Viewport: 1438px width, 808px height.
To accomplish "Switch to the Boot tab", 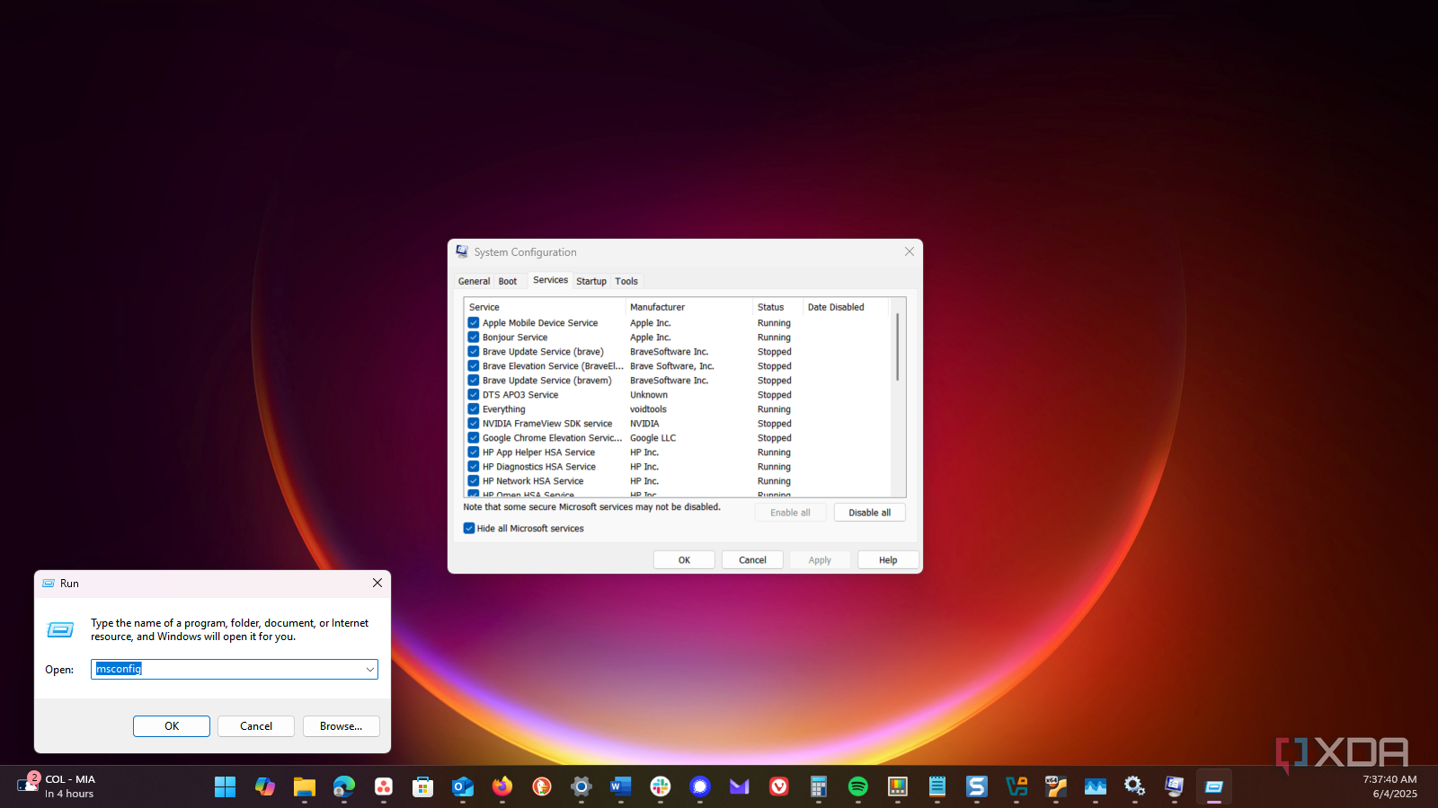I will [508, 281].
